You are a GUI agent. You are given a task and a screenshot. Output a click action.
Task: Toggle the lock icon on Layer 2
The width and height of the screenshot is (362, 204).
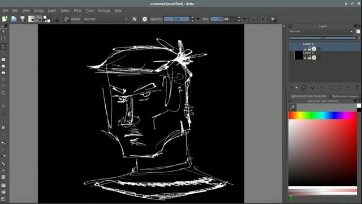click(x=309, y=49)
